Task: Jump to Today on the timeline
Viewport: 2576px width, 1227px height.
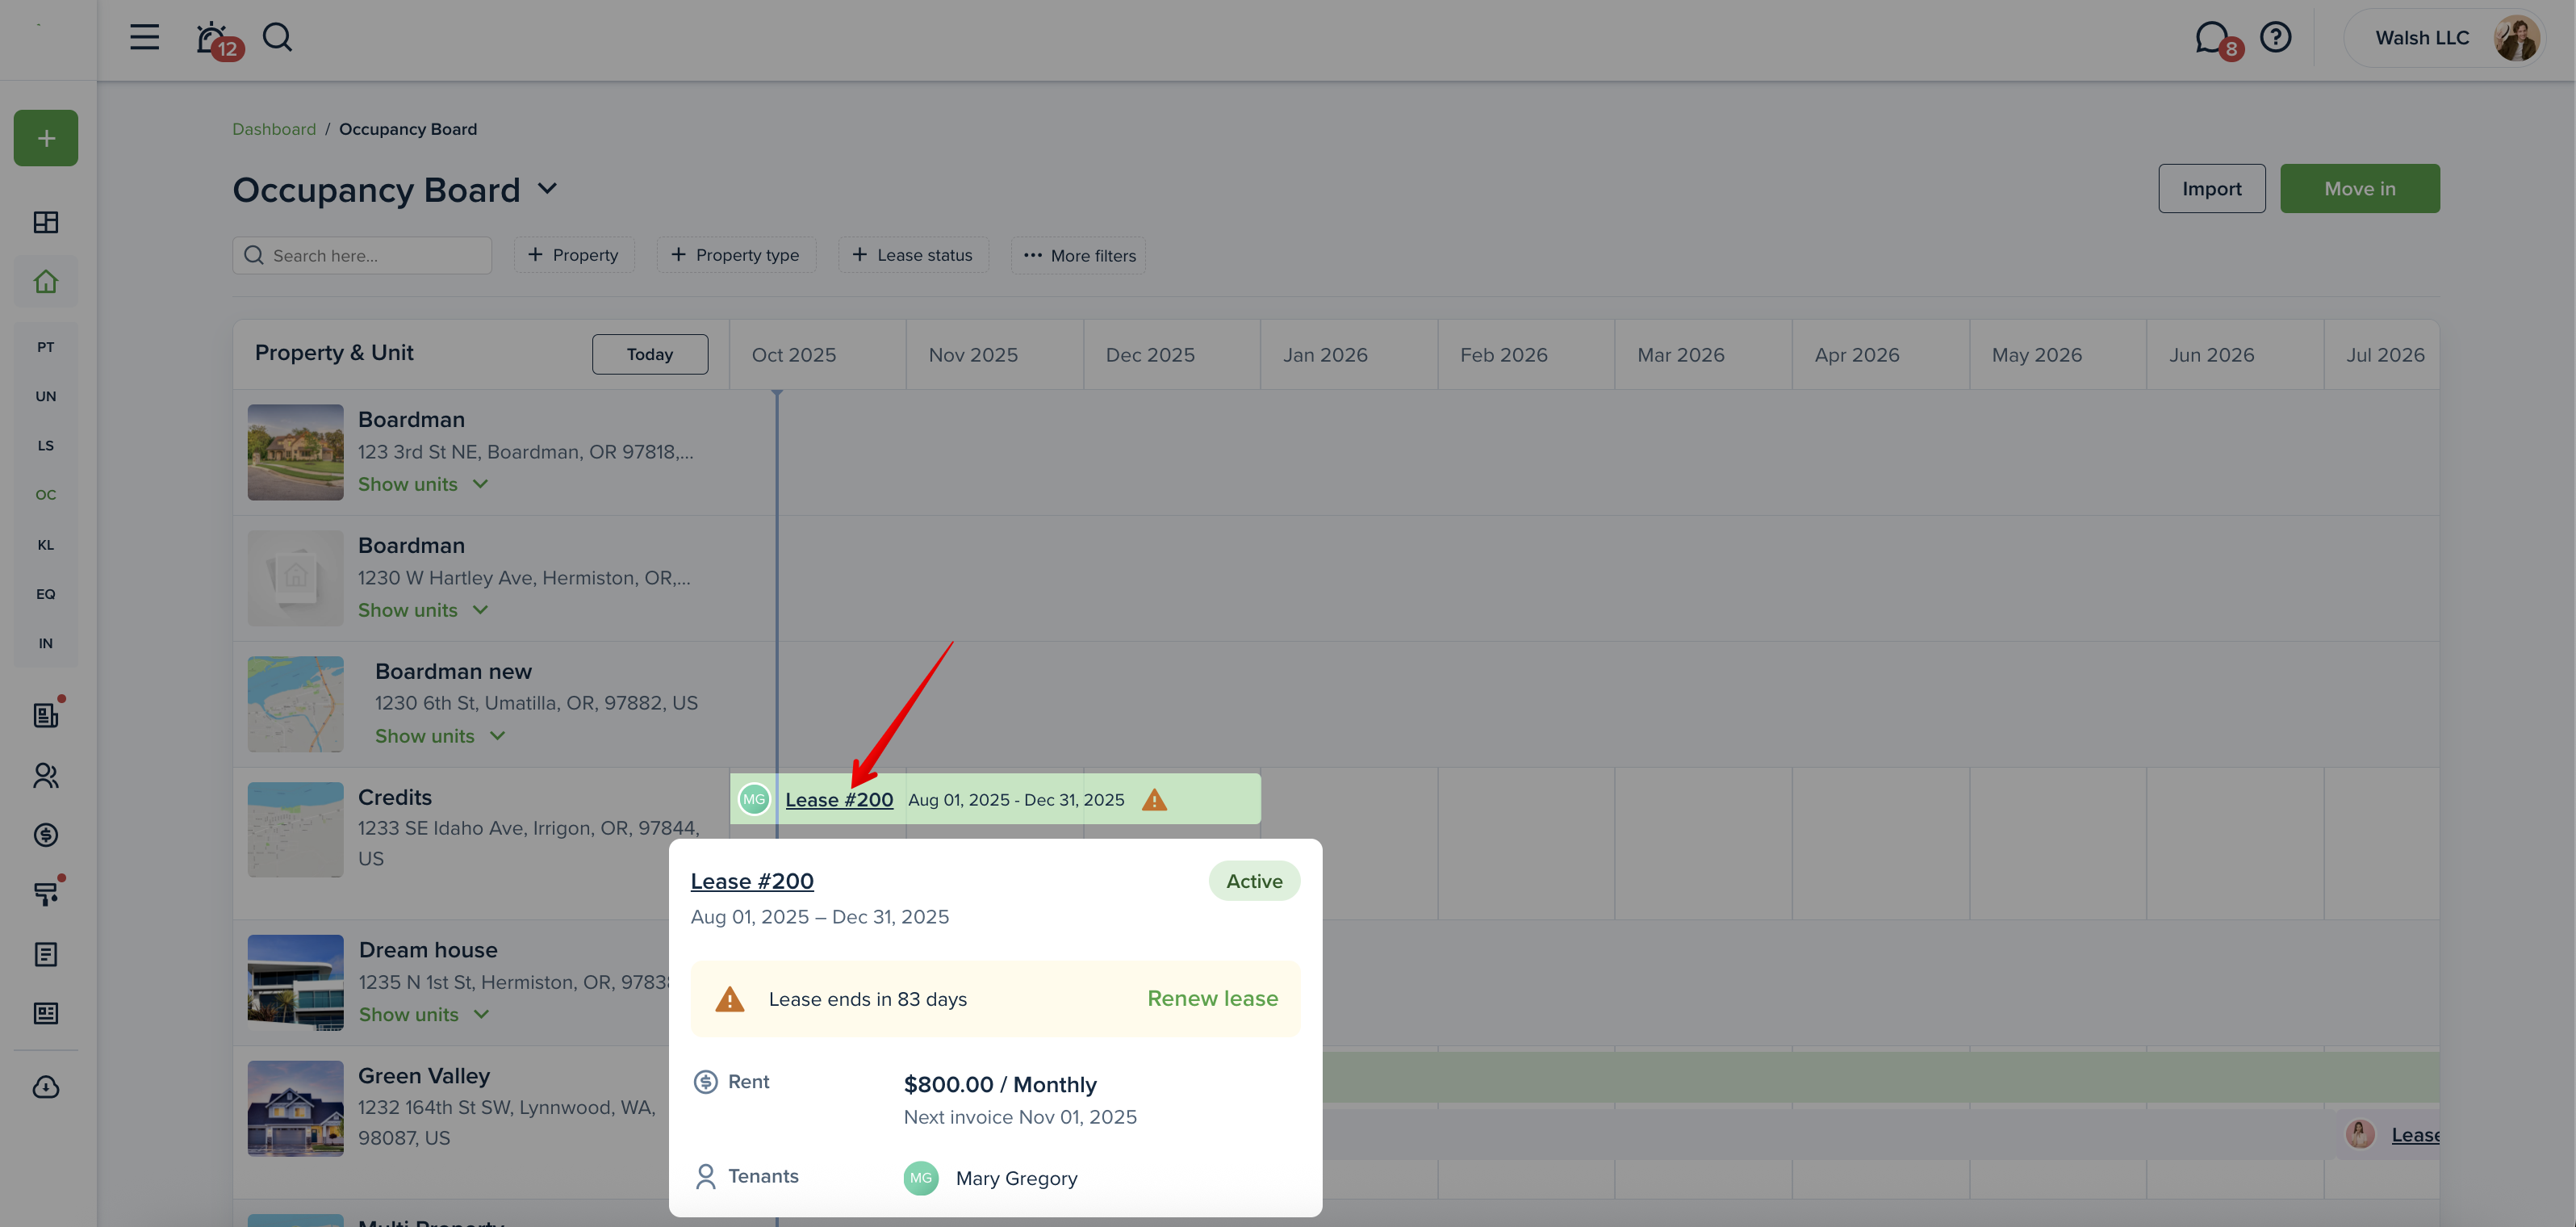Action: 649,354
